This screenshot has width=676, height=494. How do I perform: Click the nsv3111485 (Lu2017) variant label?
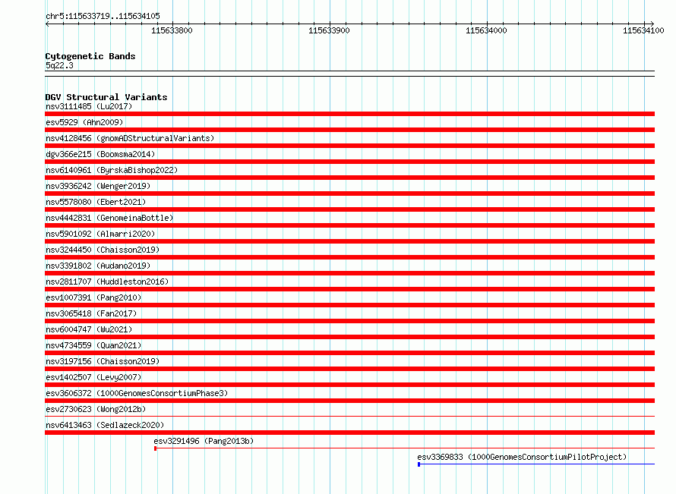tap(89, 106)
